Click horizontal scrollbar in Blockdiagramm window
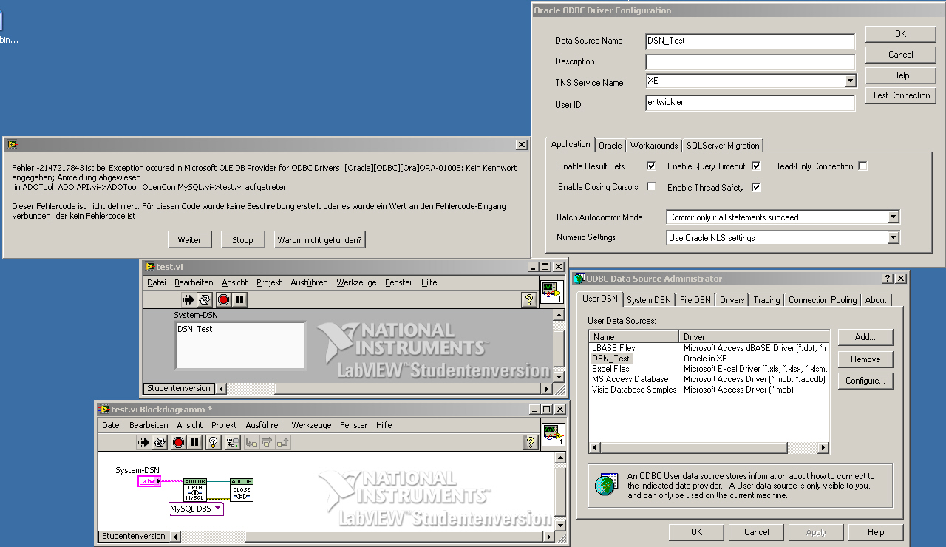Screen dimensions: 946x547 (x=361, y=537)
